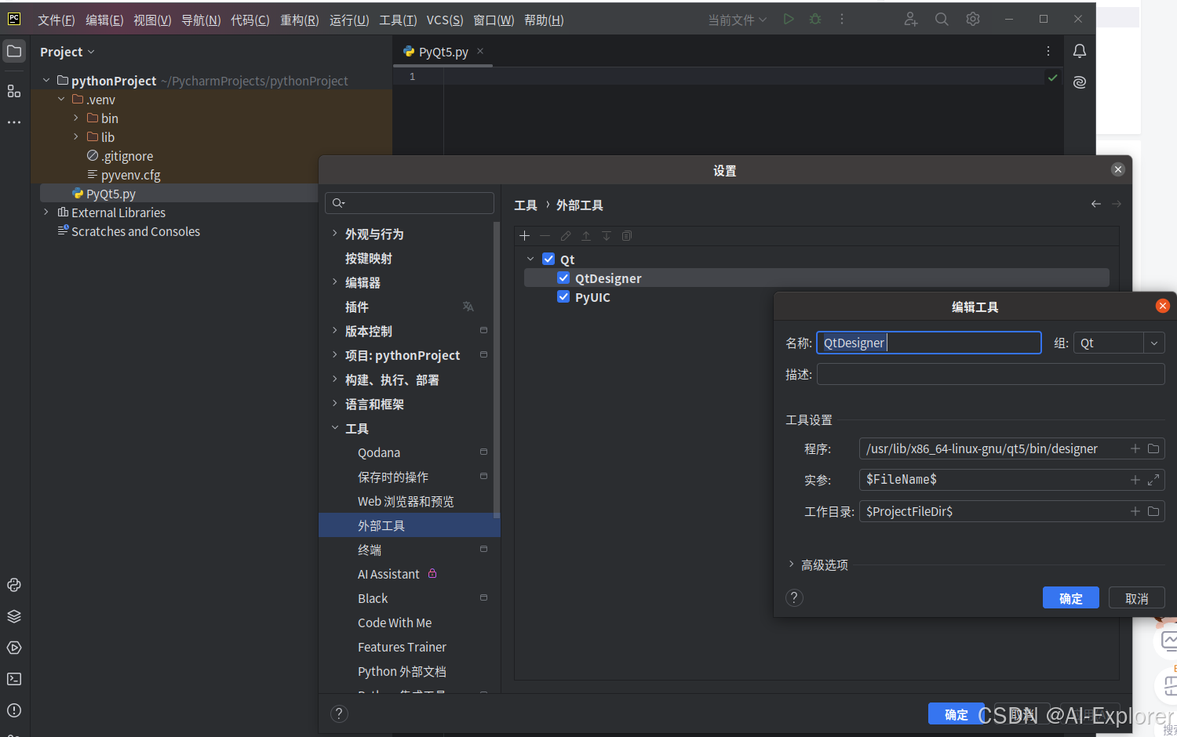The height and width of the screenshot is (737, 1177).
Task: Browse for working directory folder icon
Action: pyautogui.click(x=1153, y=511)
